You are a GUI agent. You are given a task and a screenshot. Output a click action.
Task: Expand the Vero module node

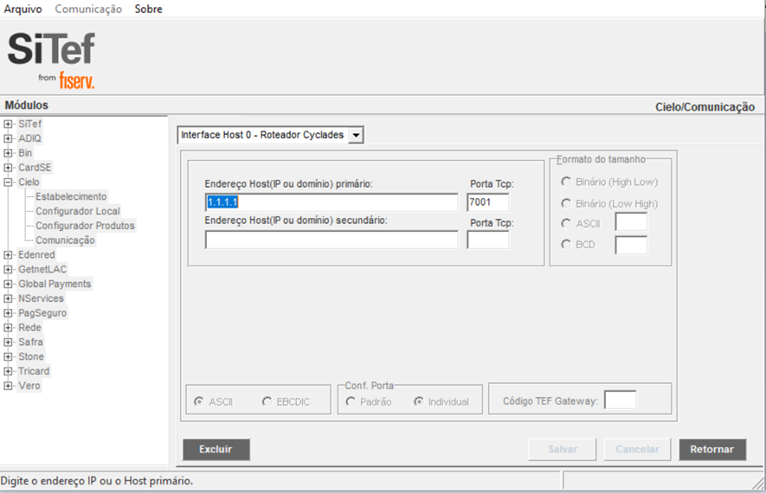[x=8, y=386]
